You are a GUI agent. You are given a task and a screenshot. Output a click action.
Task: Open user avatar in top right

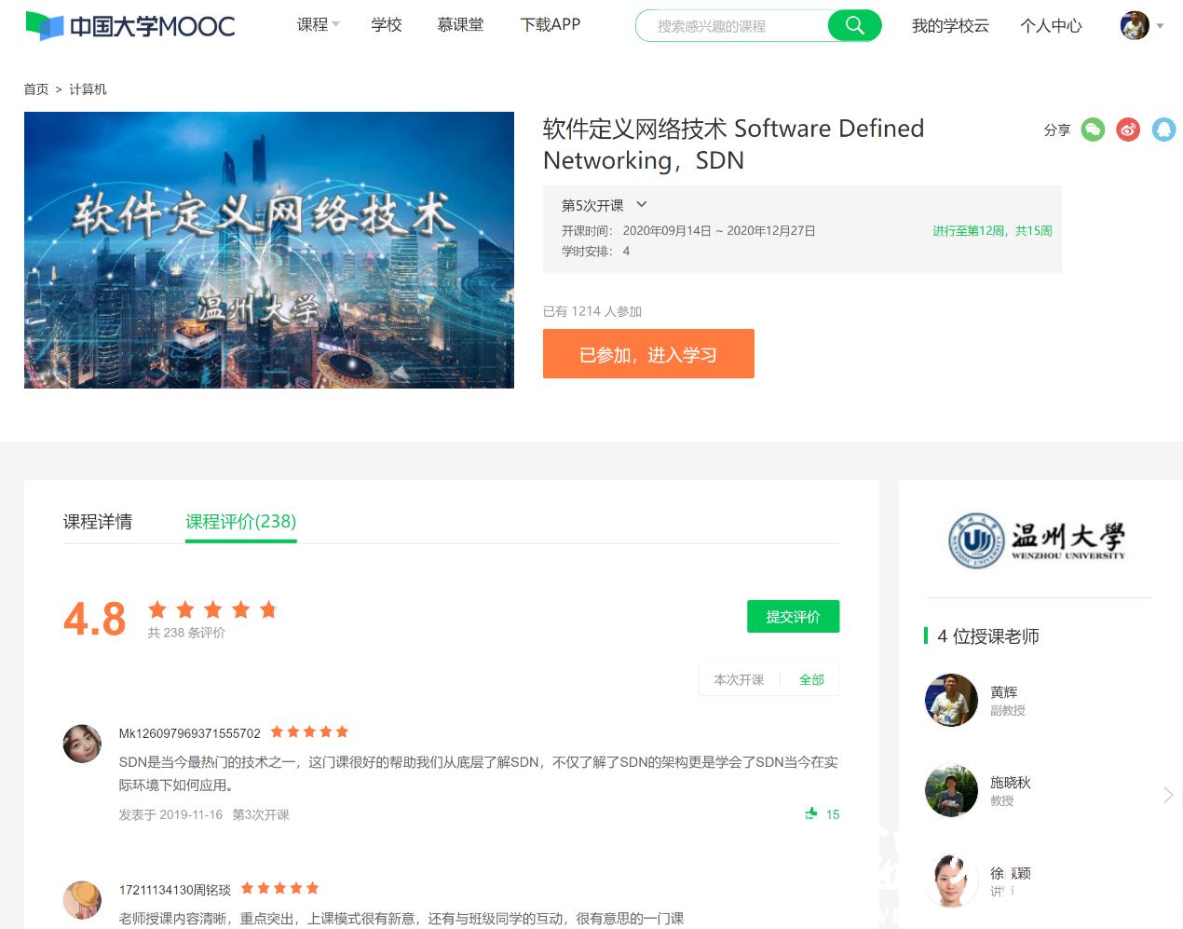click(1134, 26)
